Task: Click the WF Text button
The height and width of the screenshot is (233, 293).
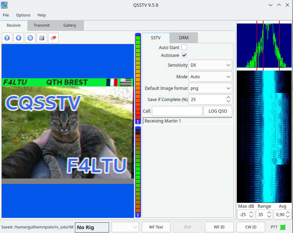Action: [x=156, y=227]
